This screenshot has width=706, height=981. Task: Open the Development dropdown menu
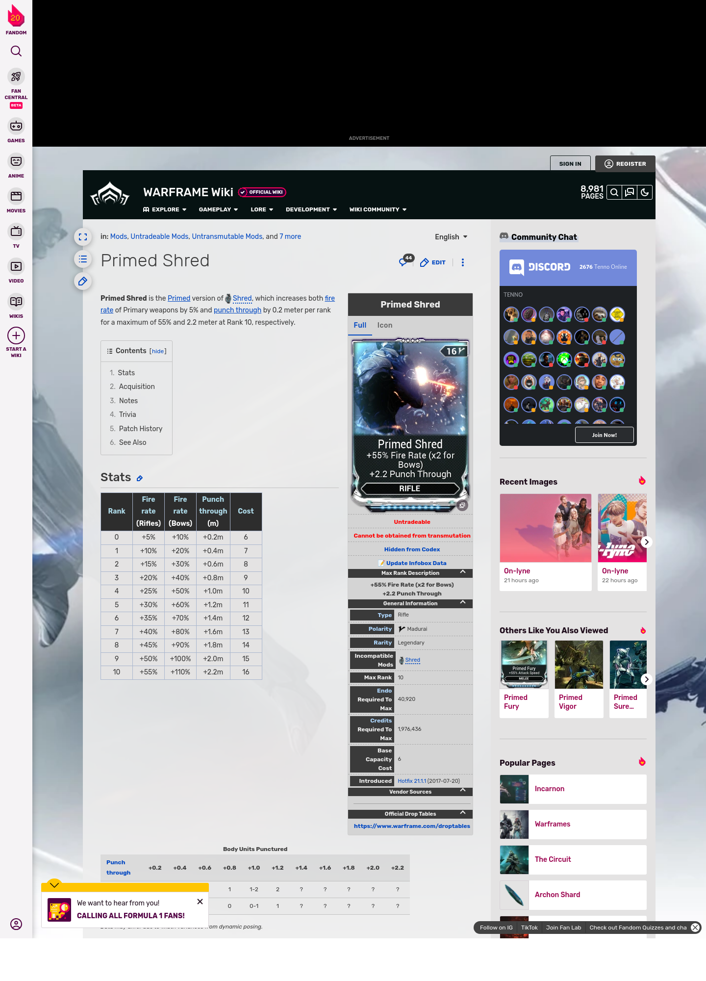pos(311,209)
